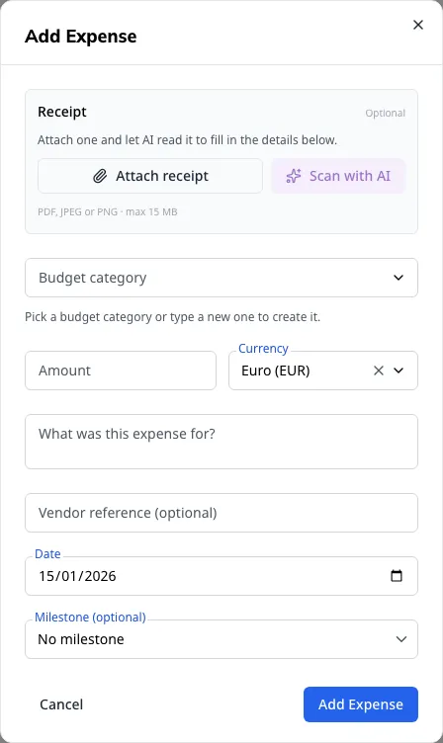Expand the Milestone dropdown showing No milestone

click(221, 639)
